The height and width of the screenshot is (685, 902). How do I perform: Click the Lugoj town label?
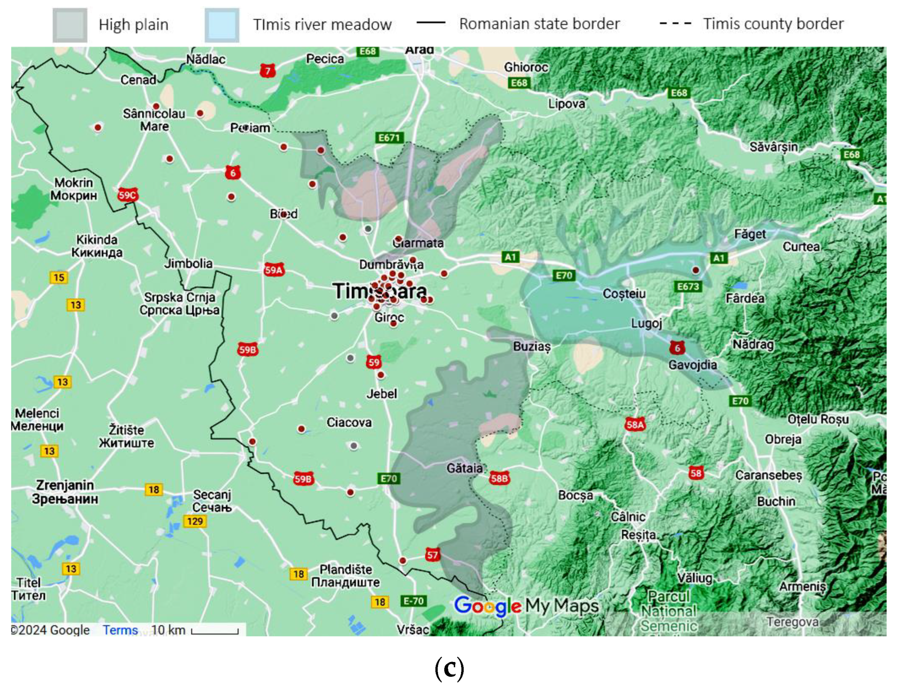(646, 324)
